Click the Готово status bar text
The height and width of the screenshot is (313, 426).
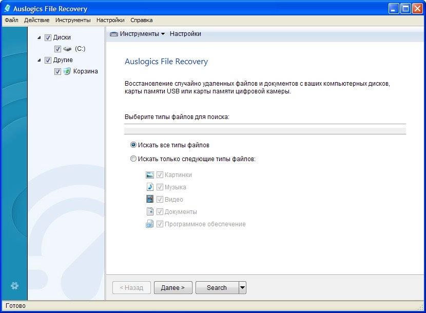click(x=15, y=306)
